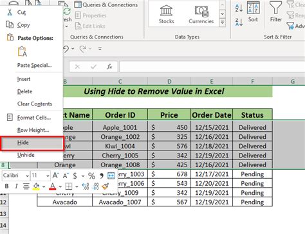The image size is (305, 234).
Task: Click the formula bar Cancel icon
Action: [77, 67]
